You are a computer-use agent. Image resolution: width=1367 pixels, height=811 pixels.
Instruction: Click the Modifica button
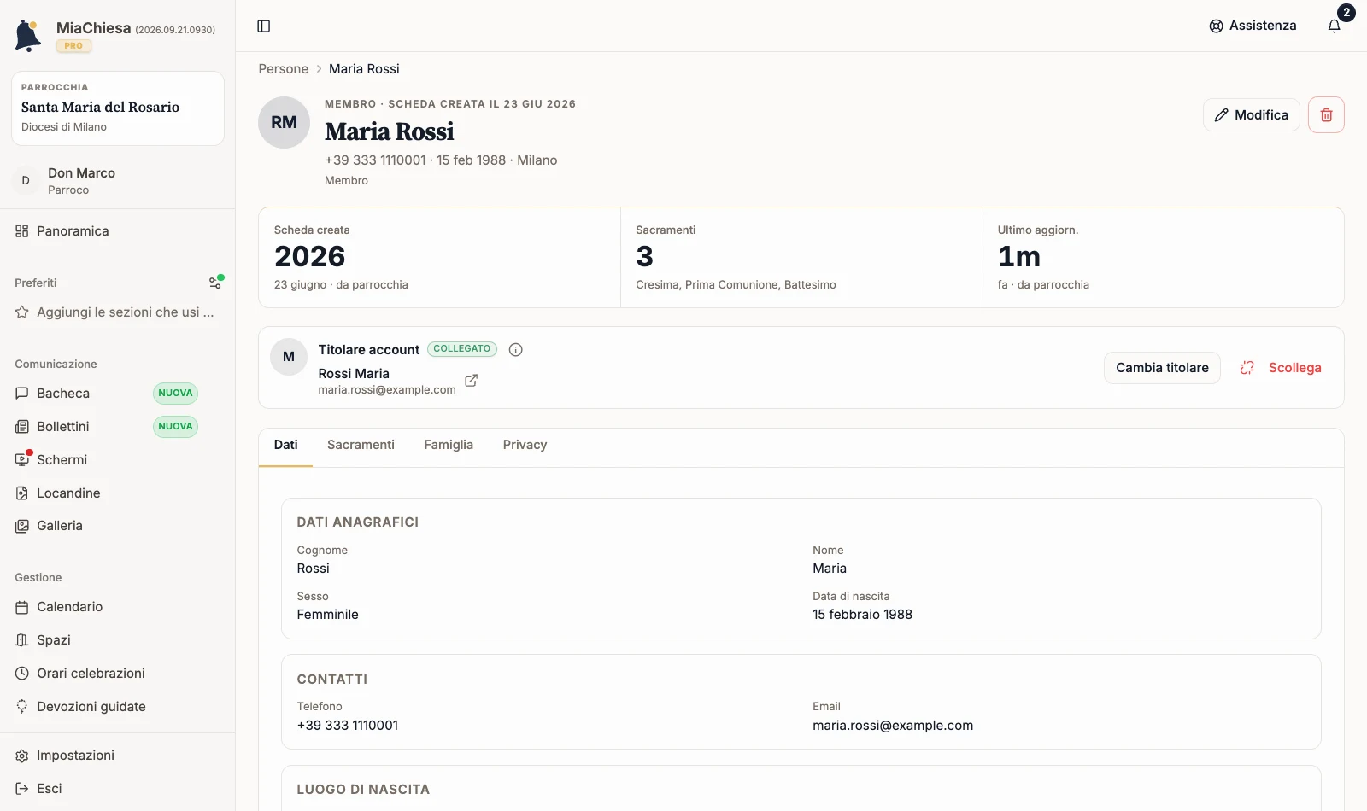pos(1252,114)
